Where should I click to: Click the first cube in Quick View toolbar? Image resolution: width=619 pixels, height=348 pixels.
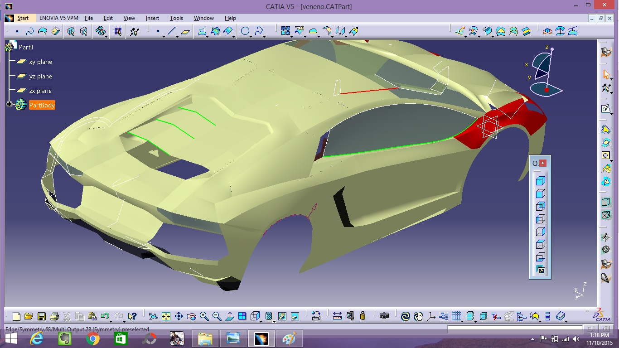540,181
